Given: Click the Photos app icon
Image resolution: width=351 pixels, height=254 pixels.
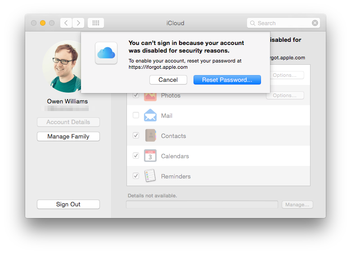Looking at the screenshot, I should coord(150,96).
